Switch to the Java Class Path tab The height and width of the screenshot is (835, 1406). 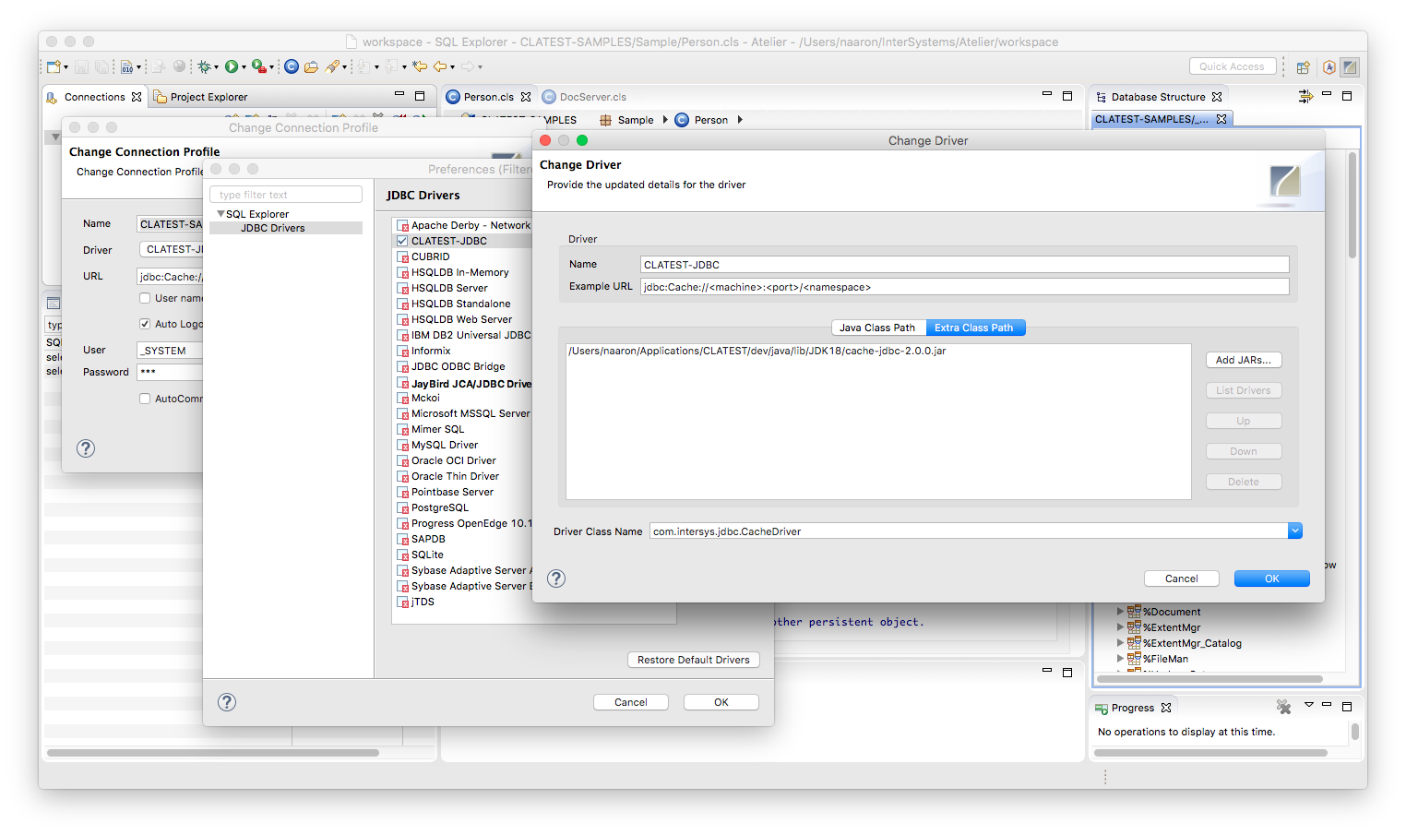point(877,328)
